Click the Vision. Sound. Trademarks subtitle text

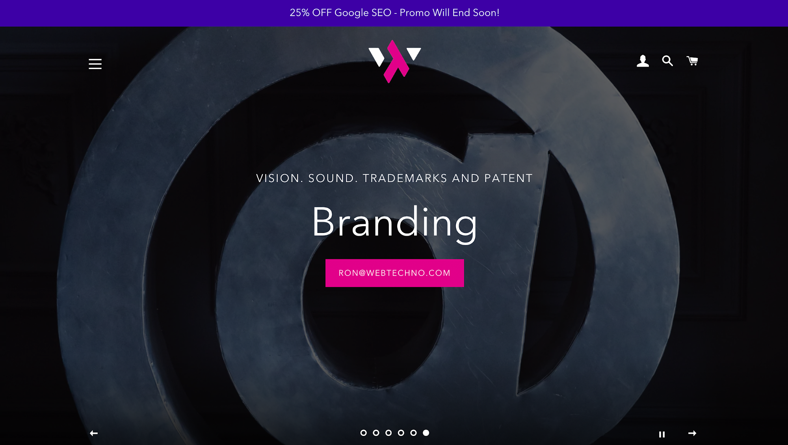tap(394, 178)
